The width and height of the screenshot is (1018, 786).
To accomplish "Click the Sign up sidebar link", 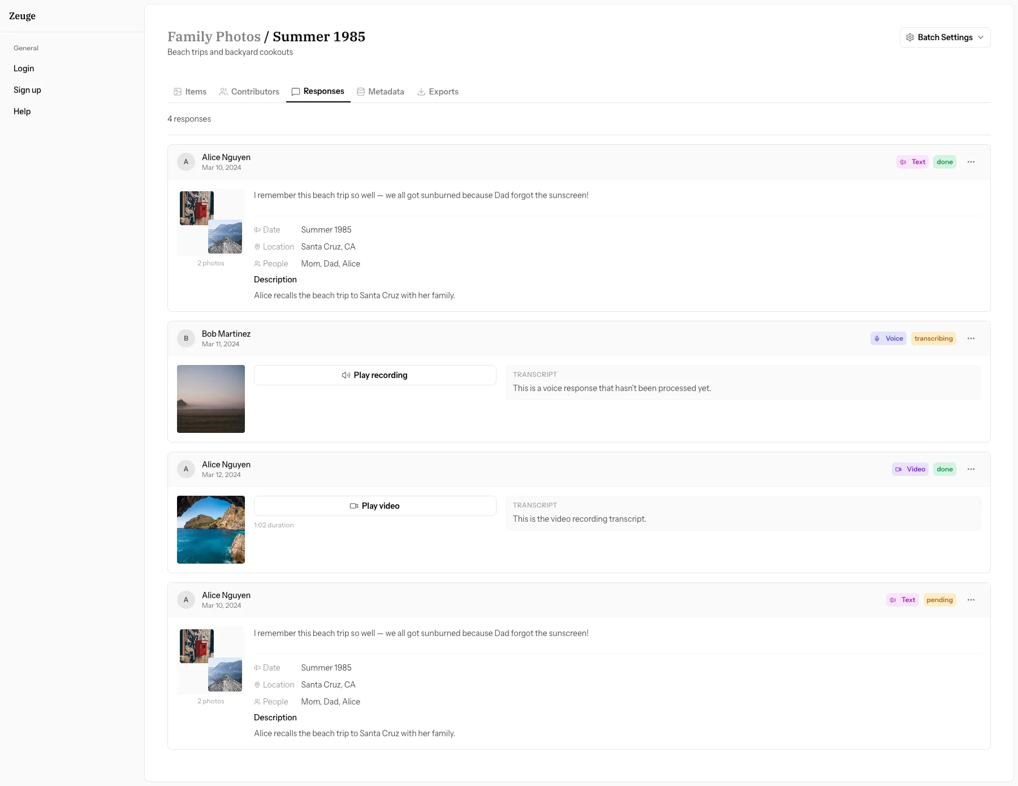I will [27, 90].
